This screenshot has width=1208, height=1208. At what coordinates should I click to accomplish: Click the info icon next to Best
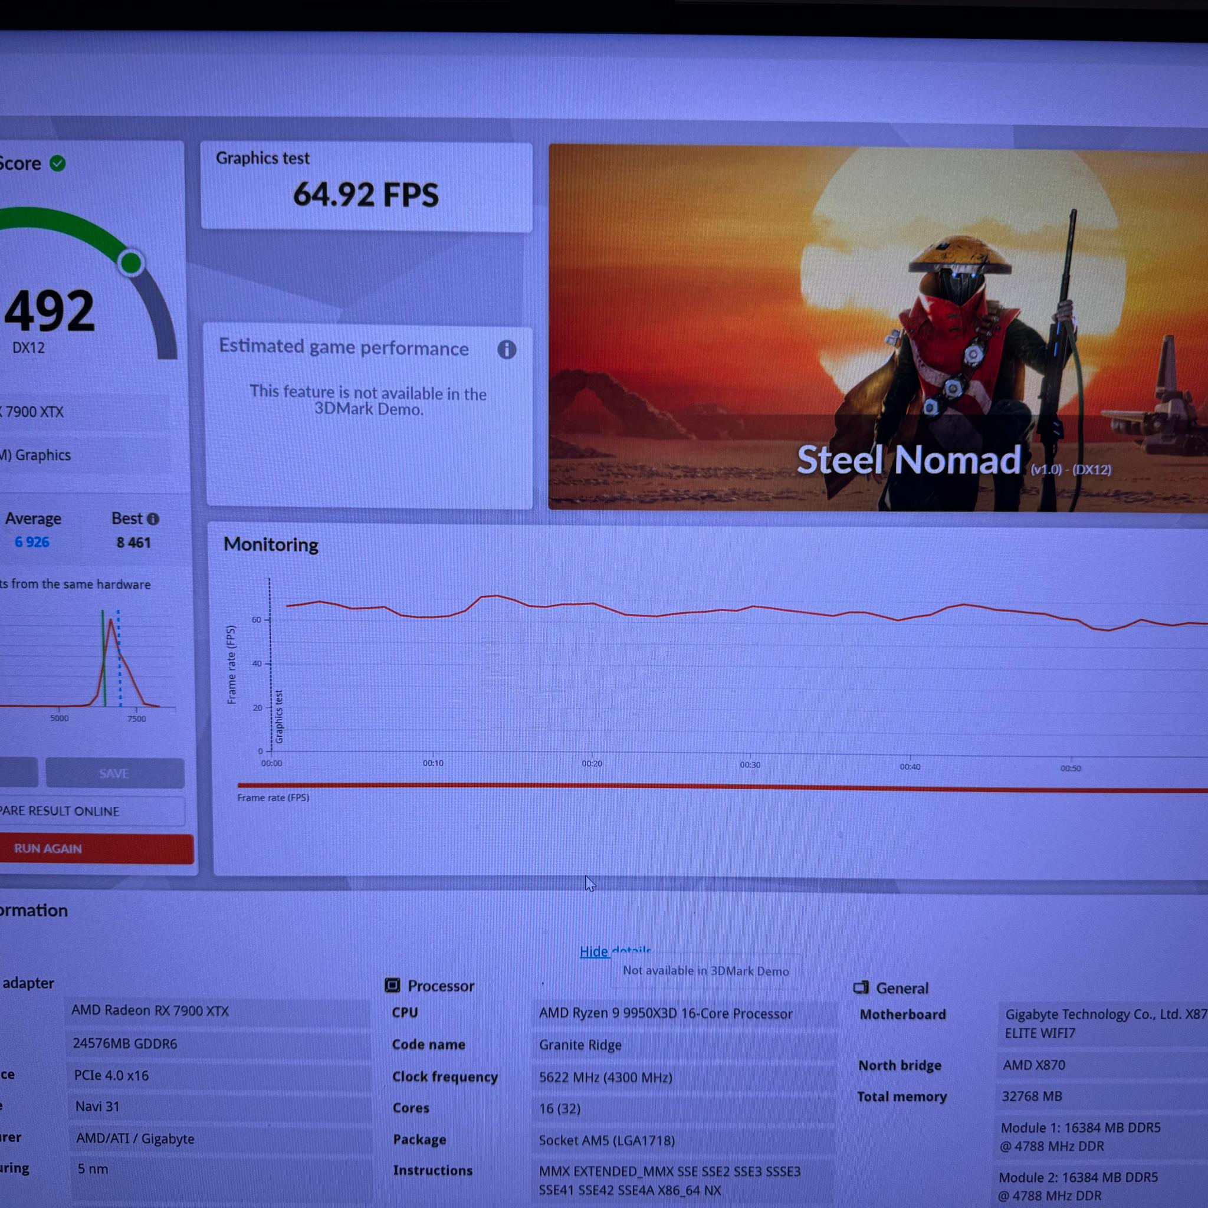[153, 519]
